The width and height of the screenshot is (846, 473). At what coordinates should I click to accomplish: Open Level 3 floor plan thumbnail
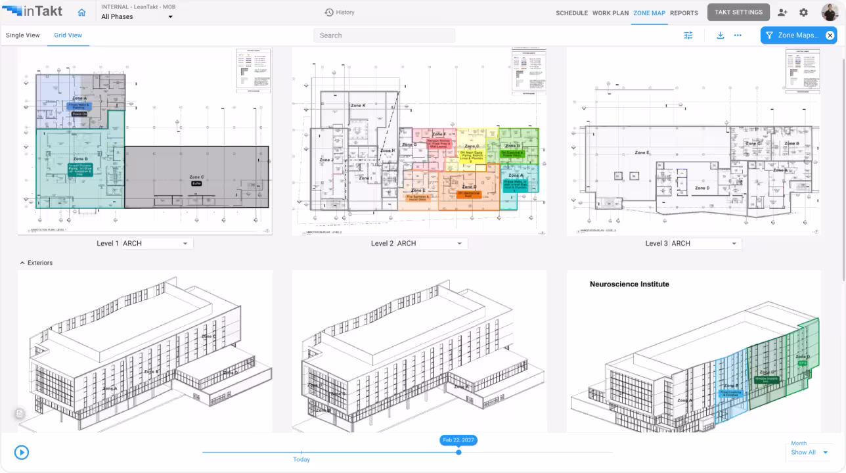click(694, 141)
